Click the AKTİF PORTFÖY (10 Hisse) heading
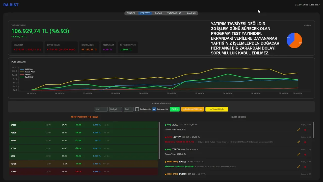 coord(84,117)
